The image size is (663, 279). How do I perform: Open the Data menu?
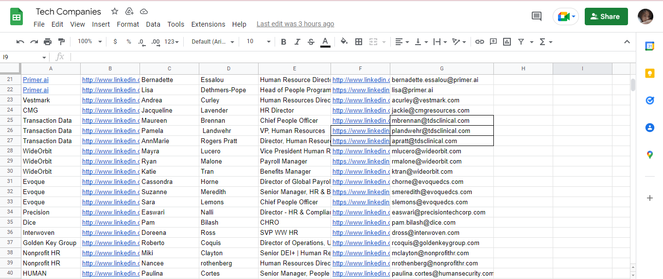[x=153, y=24]
